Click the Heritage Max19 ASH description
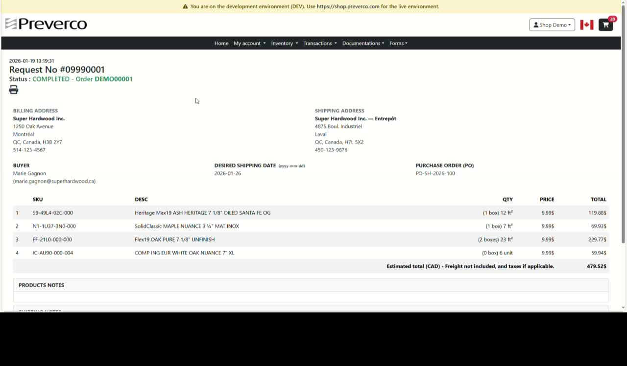Screen dimensions: 627x366 tap(203, 213)
